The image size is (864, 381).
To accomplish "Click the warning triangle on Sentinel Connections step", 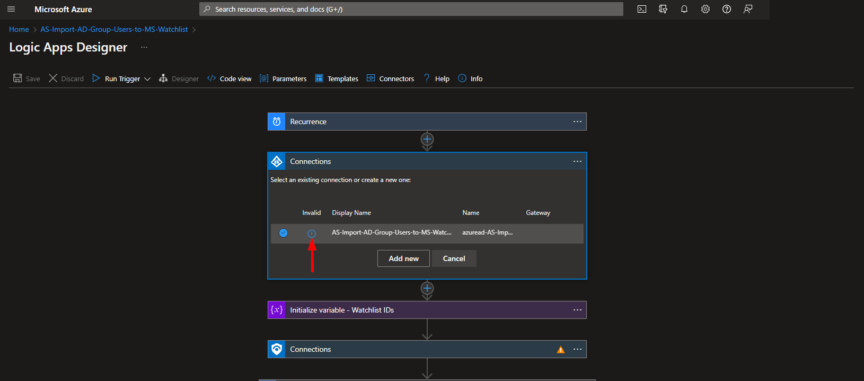I will [x=561, y=350].
